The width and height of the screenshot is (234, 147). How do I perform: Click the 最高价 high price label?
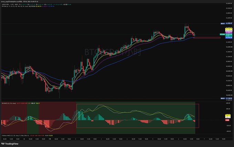coord(226,24)
